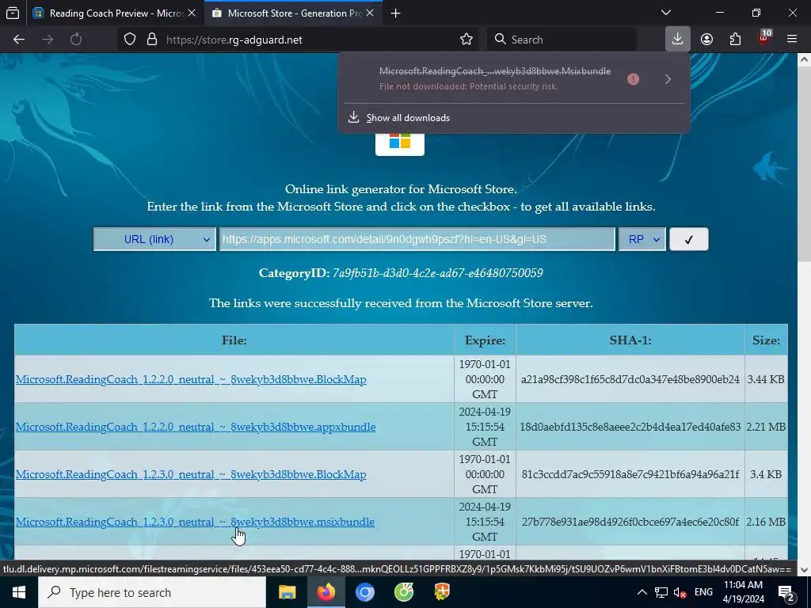
Task: Open the URL (link) type dropdown
Action: point(154,239)
